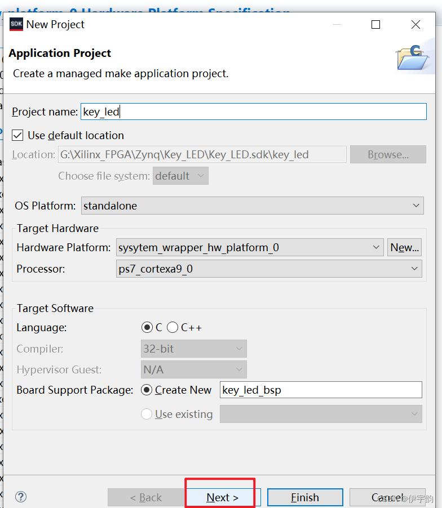
Task: Click the Board Support Package label
Action: (75, 390)
